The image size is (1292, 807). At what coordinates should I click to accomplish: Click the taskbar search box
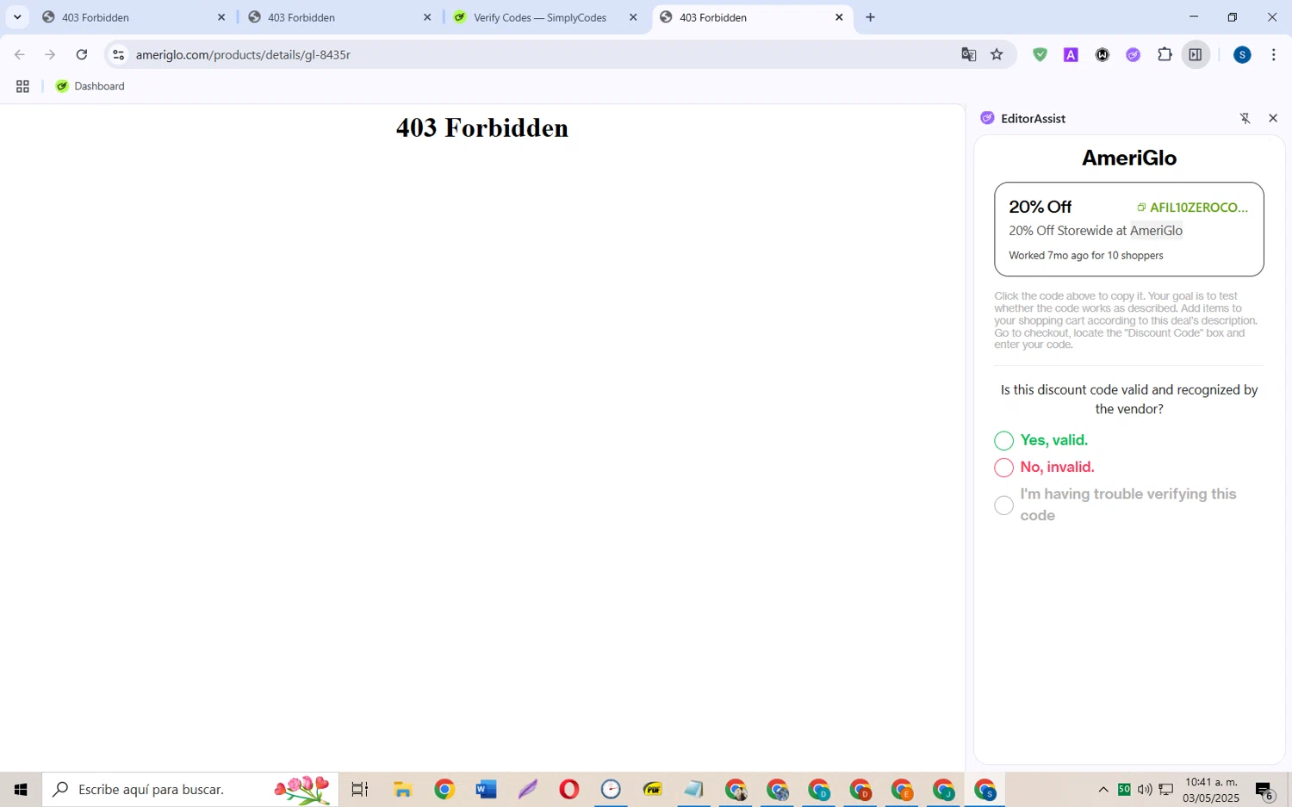(190, 789)
